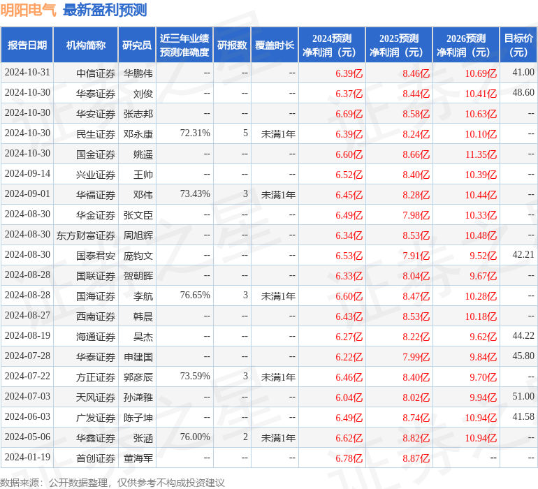Click researcher name 张涵
The image size is (538, 489).
click(x=143, y=438)
